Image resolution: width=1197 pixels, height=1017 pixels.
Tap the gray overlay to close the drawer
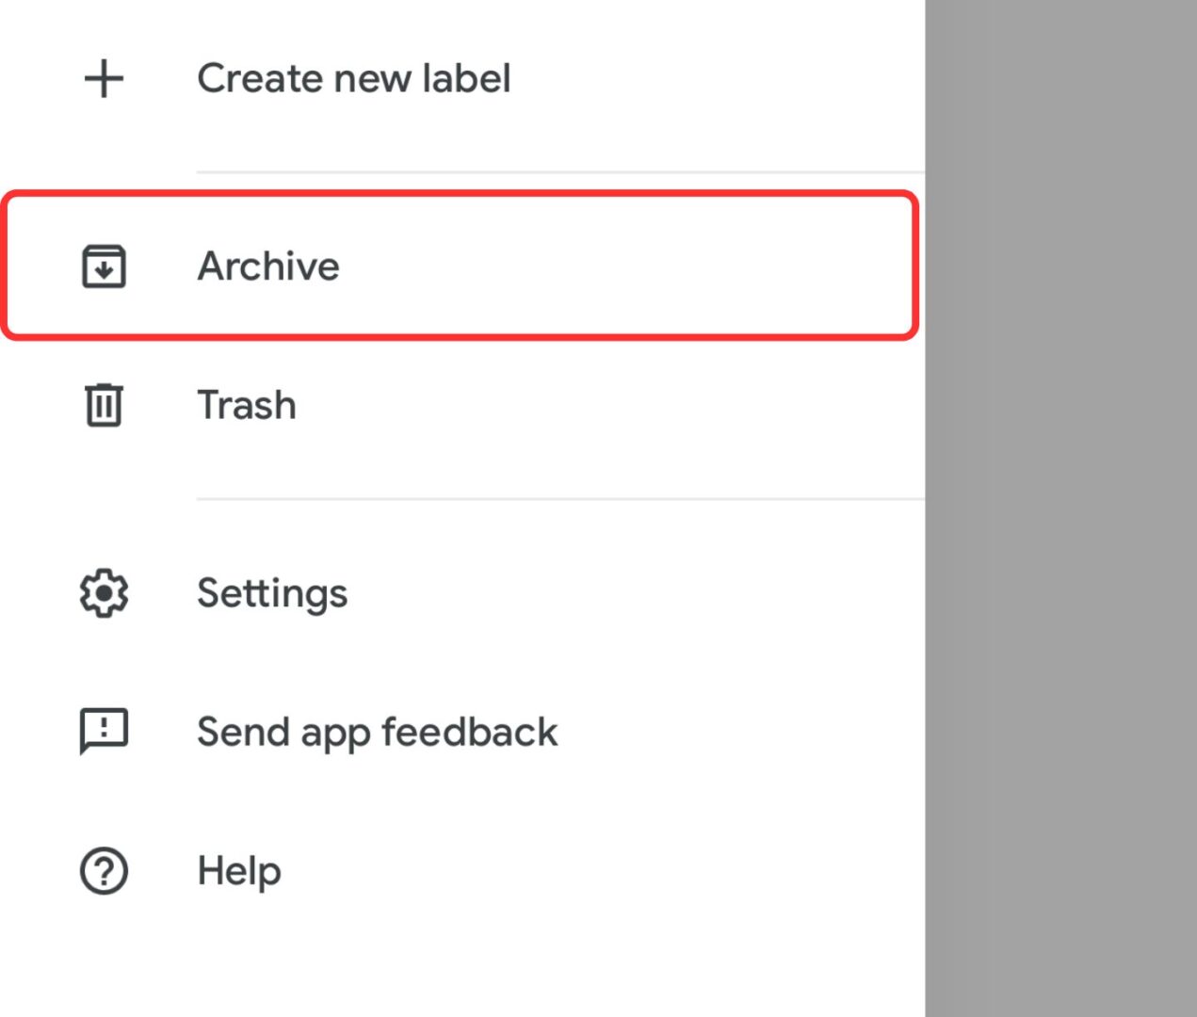pyautogui.click(x=1060, y=508)
